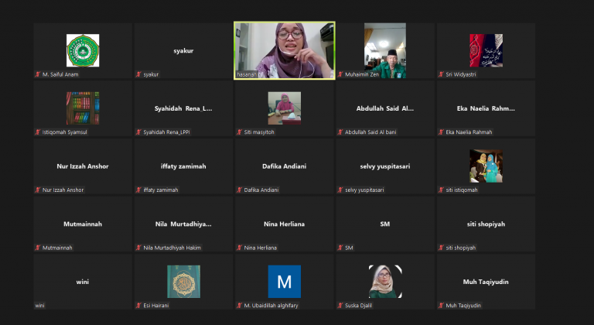Click the muted mic icon beside M. Saiful Anam
Viewport: 594px width, 325px height.
pos(38,74)
